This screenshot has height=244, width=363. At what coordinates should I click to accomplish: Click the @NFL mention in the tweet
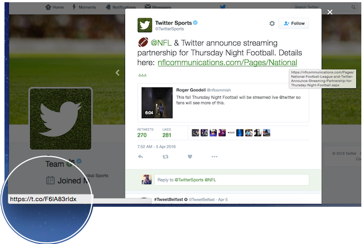coord(161,43)
